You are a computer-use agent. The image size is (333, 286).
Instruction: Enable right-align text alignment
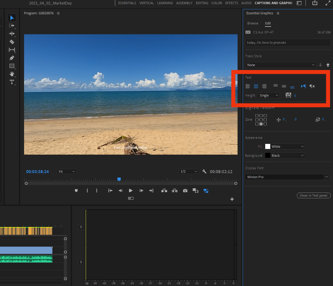[264, 86]
